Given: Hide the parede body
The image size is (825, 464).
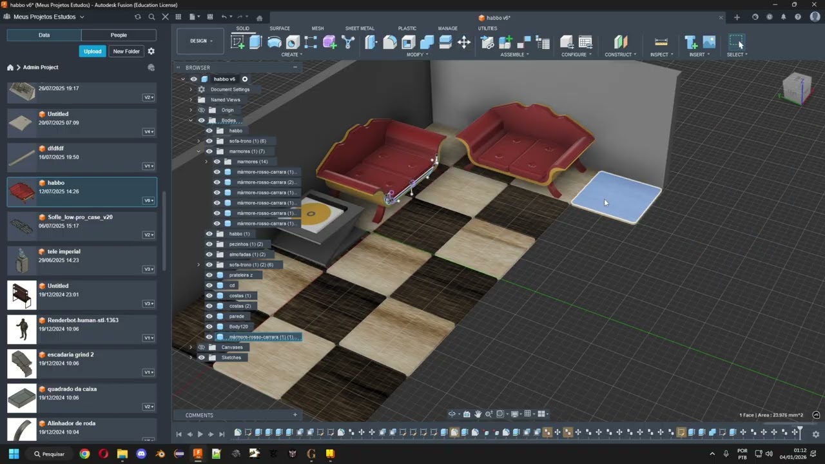Looking at the screenshot, I should (209, 316).
